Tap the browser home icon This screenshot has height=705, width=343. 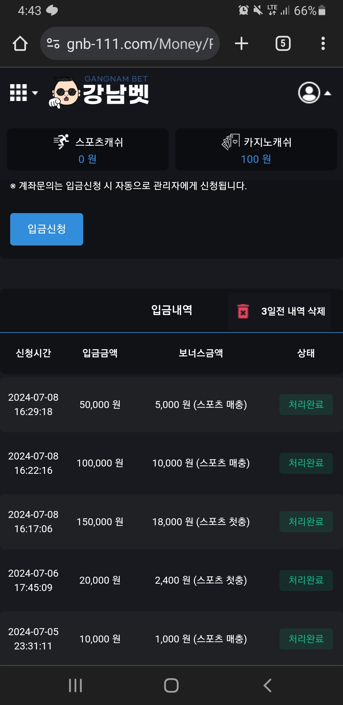pos(20,44)
